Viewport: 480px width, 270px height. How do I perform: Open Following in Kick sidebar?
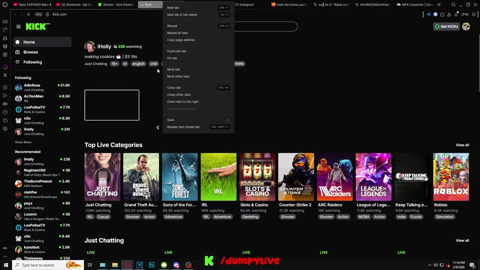[x=42, y=62]
